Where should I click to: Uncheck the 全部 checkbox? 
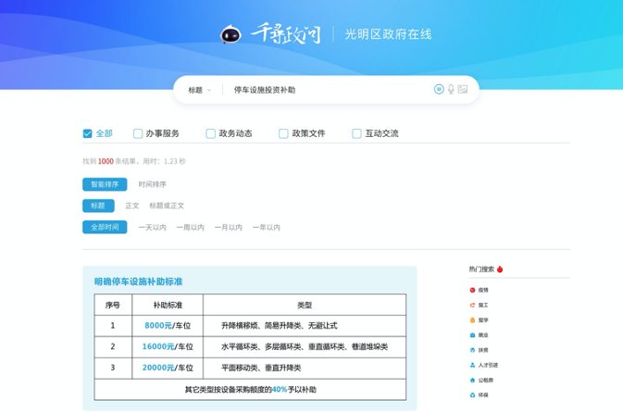coord(88,133)
